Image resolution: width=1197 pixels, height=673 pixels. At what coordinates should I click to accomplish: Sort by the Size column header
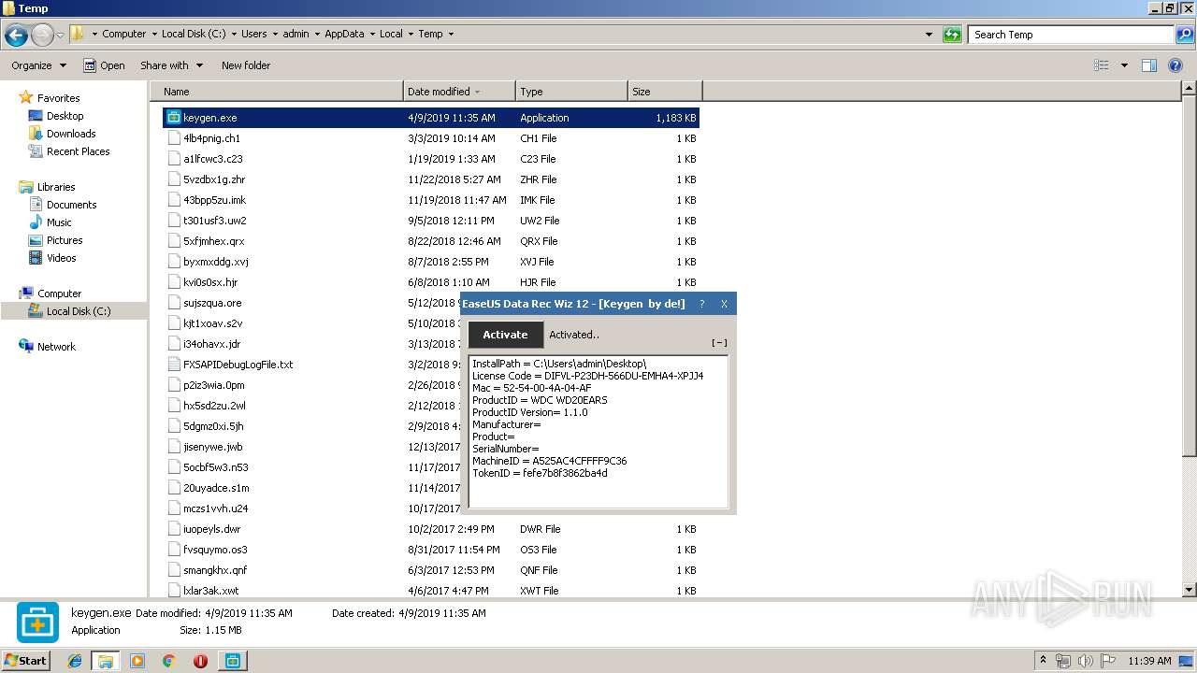665,92
